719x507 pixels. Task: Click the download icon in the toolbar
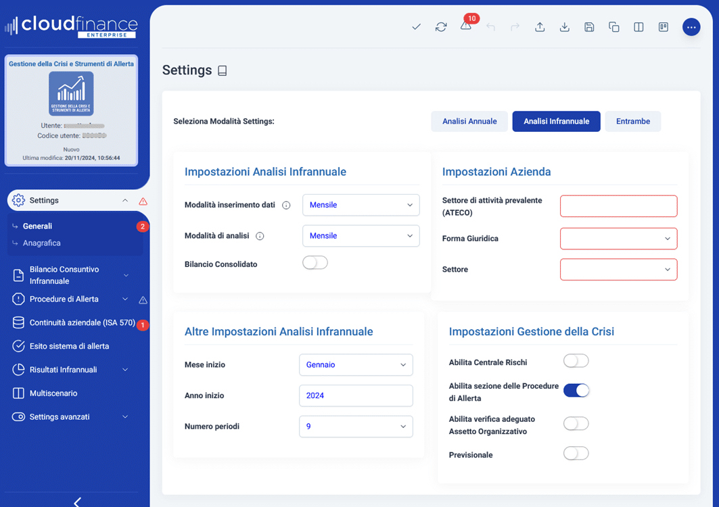coord(564,27)
